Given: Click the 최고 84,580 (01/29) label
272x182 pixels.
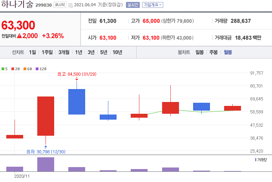Looking at the screenshot, I should [77, 74].
